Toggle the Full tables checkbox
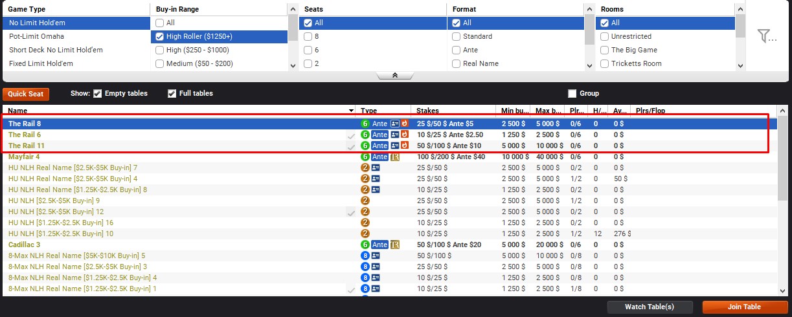Image resolution: width=792 pixels, height=317 pixels. click(x=172, y=94)
